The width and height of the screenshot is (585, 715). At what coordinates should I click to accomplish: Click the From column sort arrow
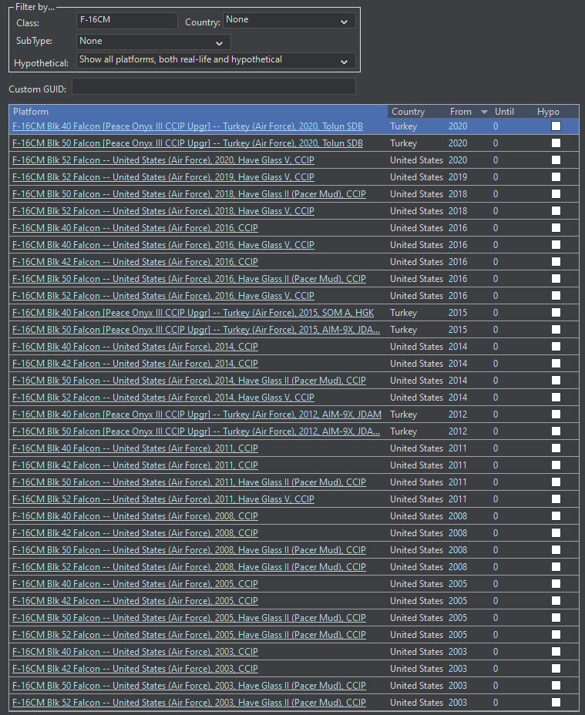(484, 112)
